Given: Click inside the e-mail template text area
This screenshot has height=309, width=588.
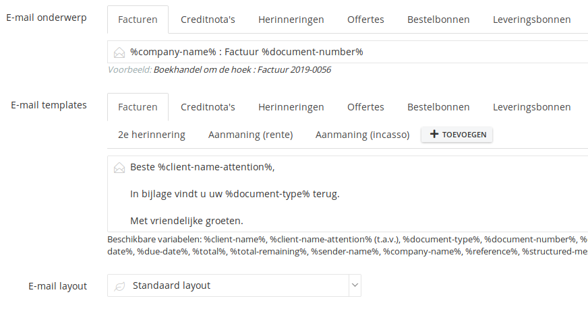Looking at the screenshot, I should tap(348, 194).
